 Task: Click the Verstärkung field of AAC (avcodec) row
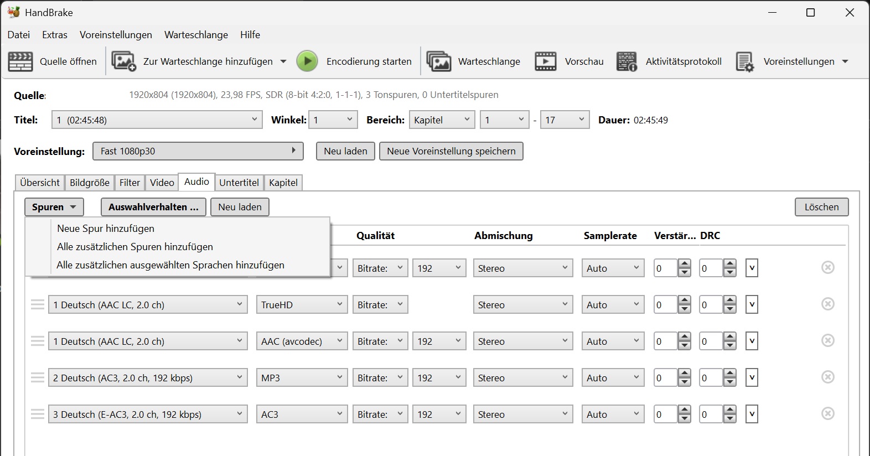666,341
